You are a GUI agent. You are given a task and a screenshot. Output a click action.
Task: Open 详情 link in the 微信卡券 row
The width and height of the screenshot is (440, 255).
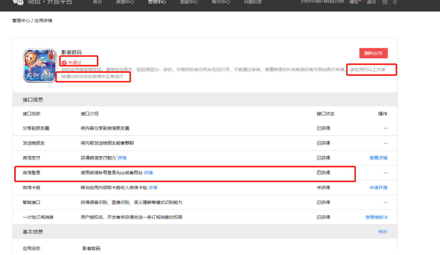(153, 187)
